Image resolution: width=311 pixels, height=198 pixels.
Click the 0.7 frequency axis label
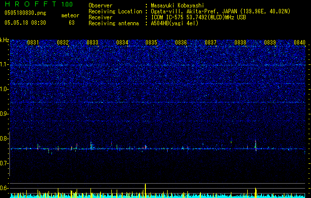click(x=4, y=163)
